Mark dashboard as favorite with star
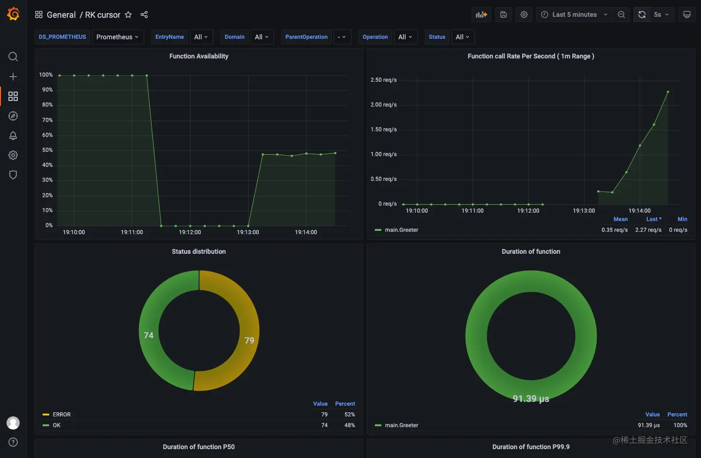The image size is (701, 458). pyautogui.click(x=128, y=14)
